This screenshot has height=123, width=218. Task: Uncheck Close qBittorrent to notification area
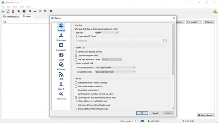(78, 109)
